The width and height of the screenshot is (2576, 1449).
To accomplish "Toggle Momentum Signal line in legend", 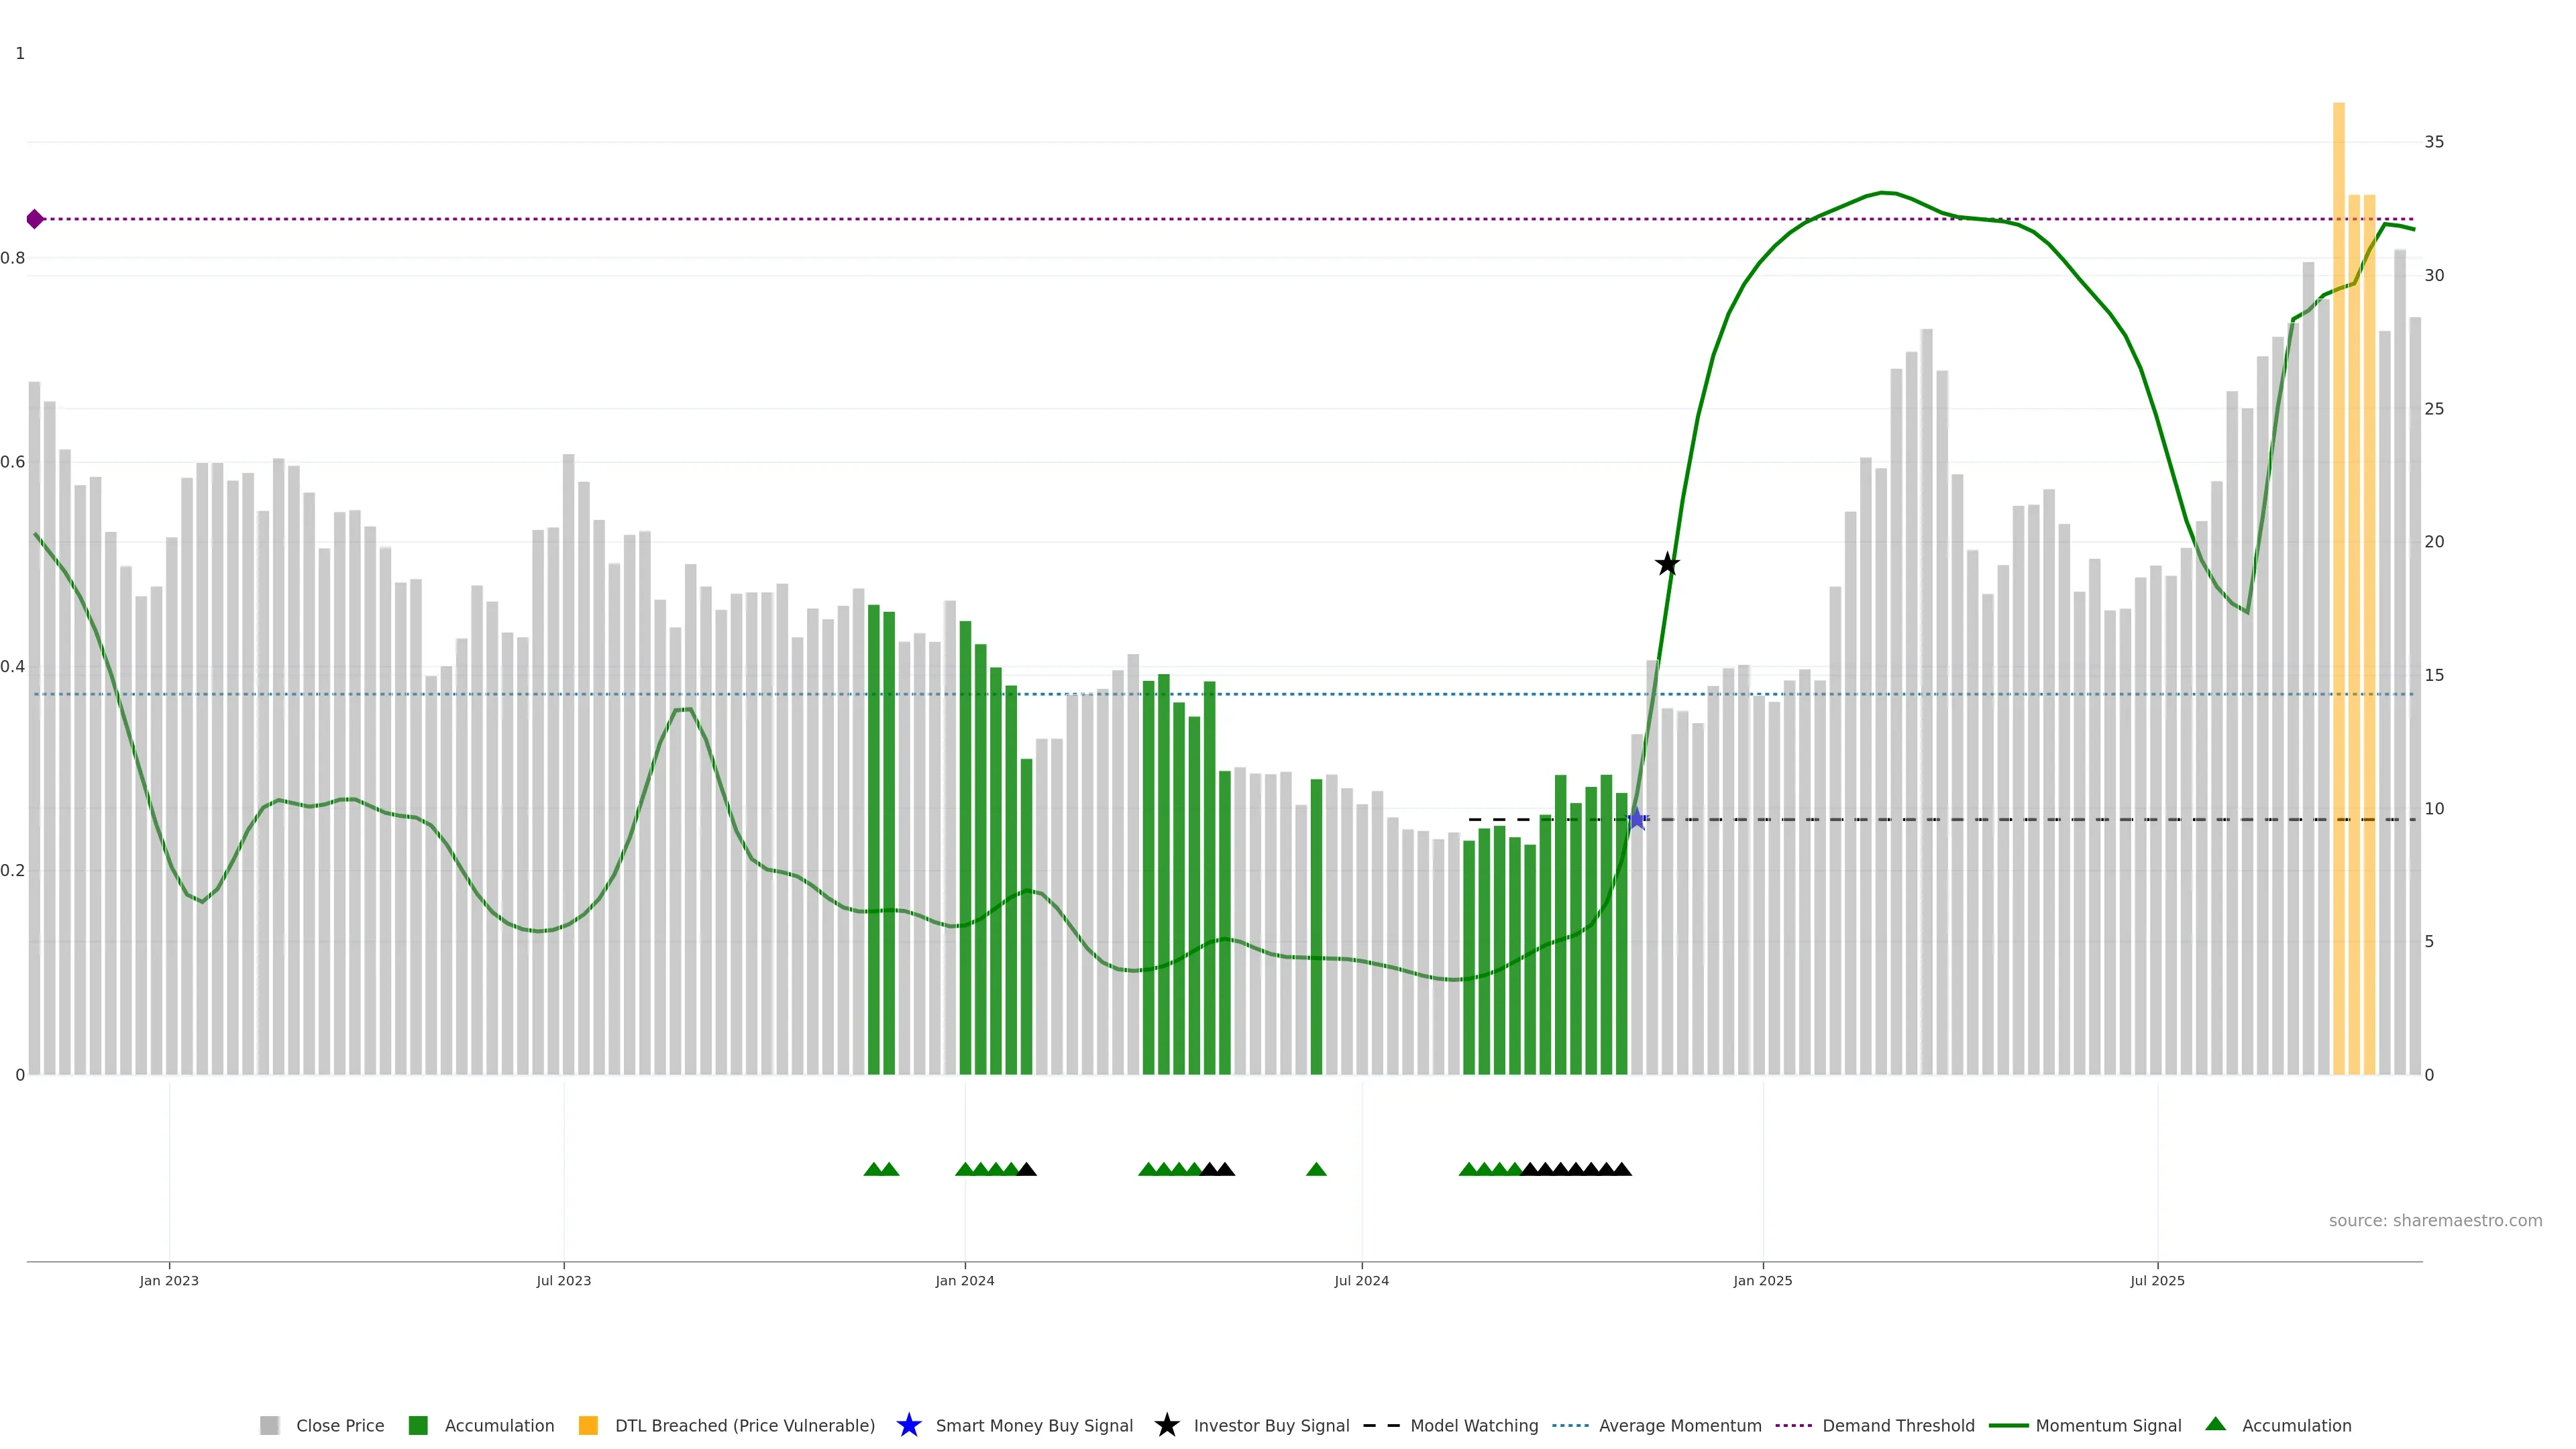I will (2108, 1425).
